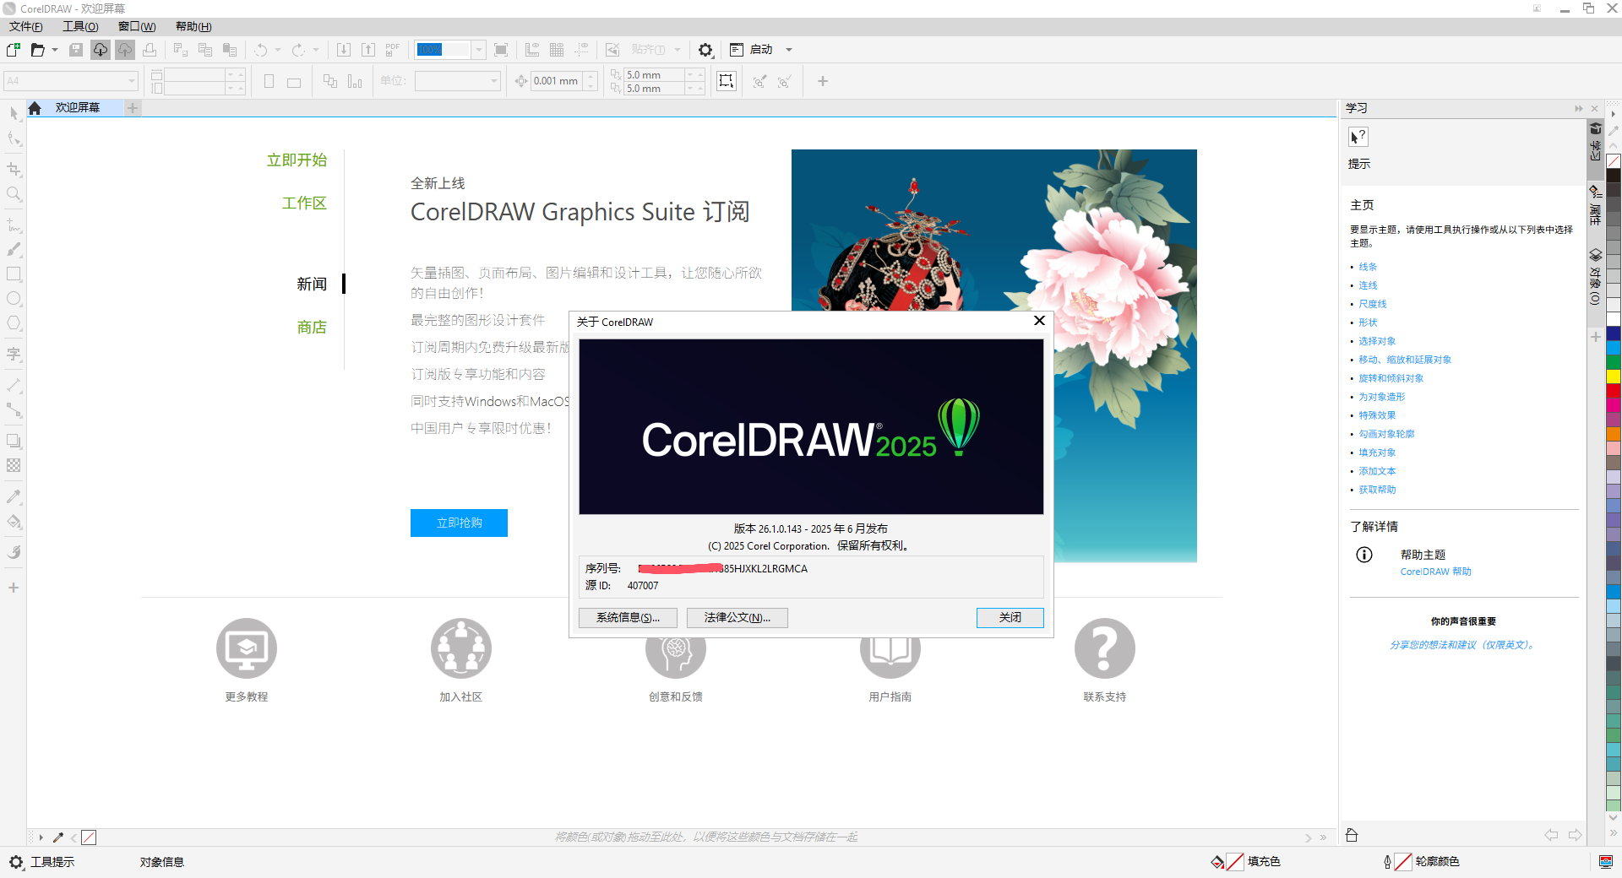Click the 关闭 button in About dialog
Screen dimensions: 1622x878
1010,618
